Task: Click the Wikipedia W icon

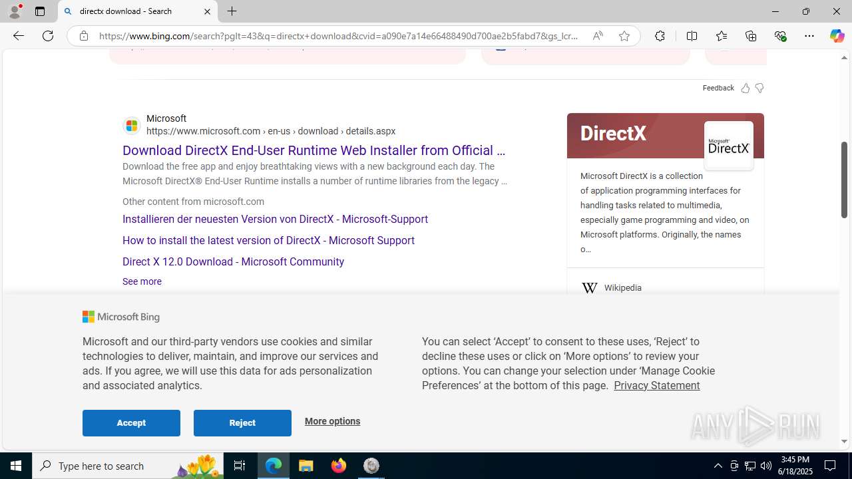Action: click(589, 288)
